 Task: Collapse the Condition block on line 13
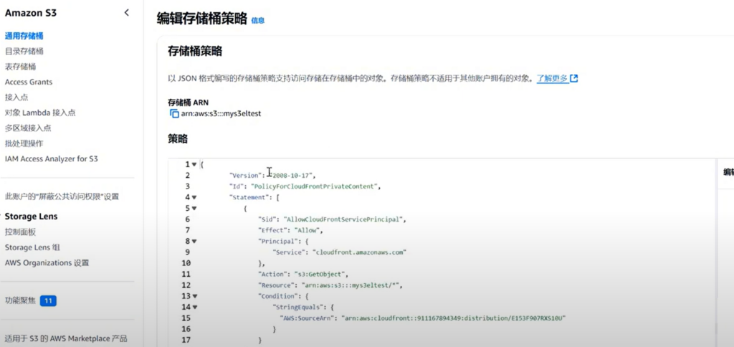pos(194,296)
